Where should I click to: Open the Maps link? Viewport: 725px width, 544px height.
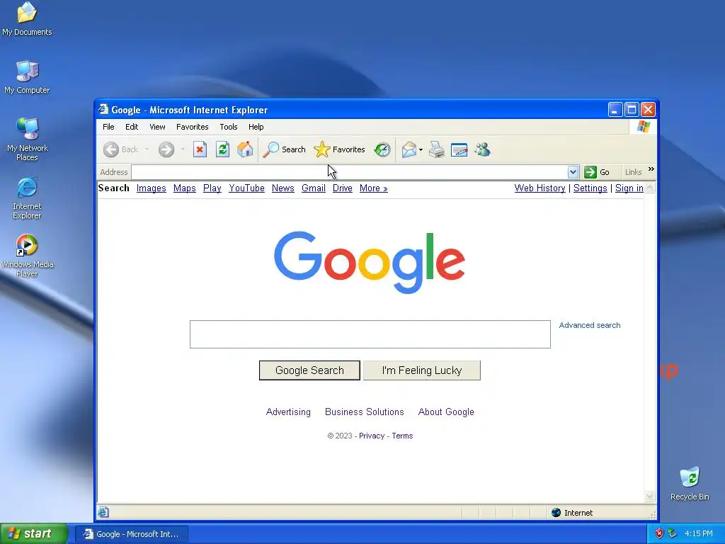185,188
